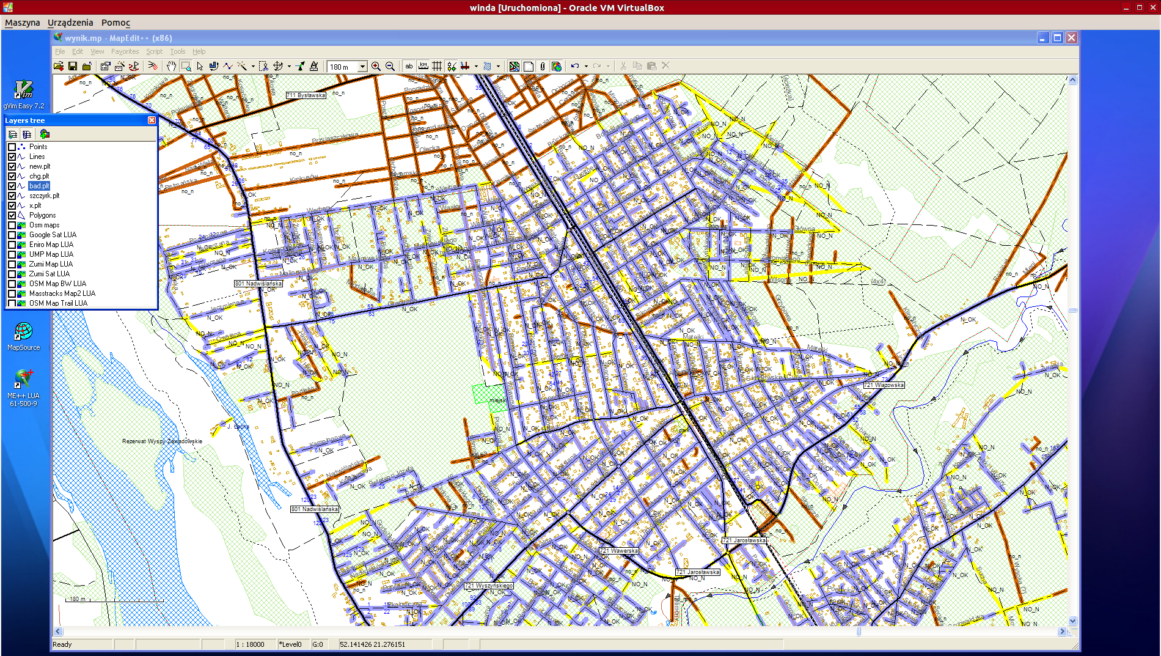Click the Zoom Out magnifier
Viewport: 1161px width, 656px height.
pyautogui.click(x=390, y=66)
